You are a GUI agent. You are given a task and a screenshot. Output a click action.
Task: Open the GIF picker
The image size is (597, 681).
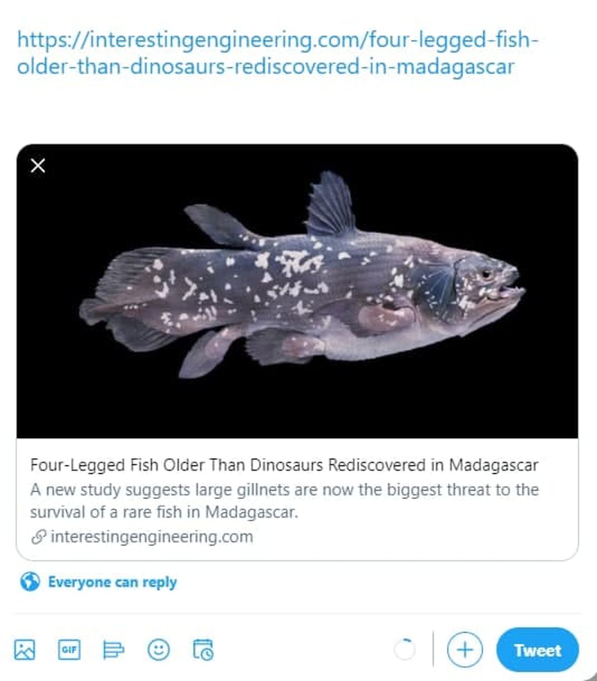point(69,650)
